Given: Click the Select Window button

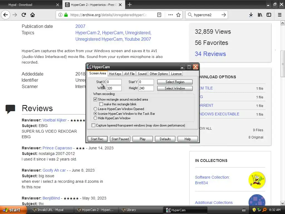Looking at the screenshot, I should click(x=175, y=88).
